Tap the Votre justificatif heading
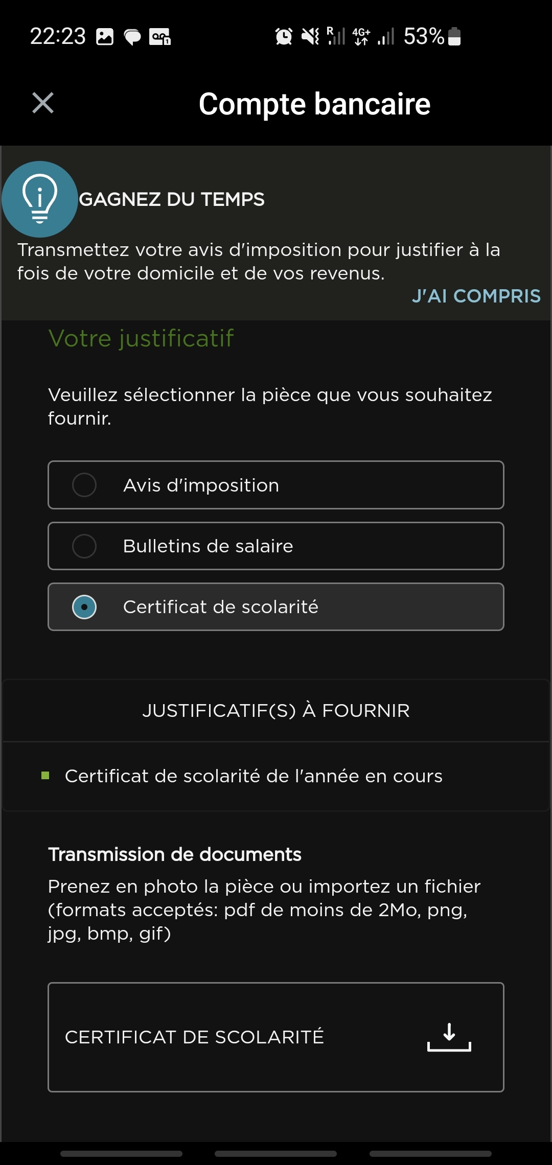The width and height of the screenshot is (552, 1165). pos(141,338)
